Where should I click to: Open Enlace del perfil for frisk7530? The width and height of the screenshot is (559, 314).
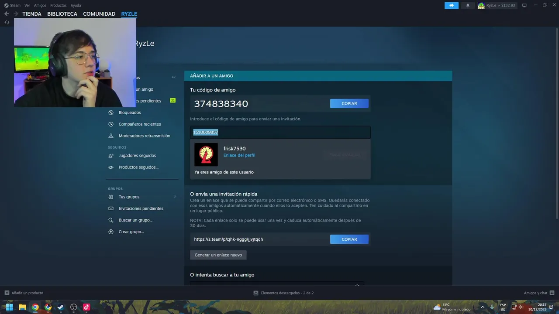coord(239,155)
